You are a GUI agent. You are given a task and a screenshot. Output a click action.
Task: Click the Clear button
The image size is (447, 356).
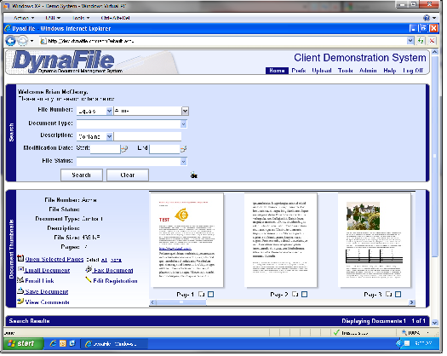pyautogui.click(x=128, y=175)
